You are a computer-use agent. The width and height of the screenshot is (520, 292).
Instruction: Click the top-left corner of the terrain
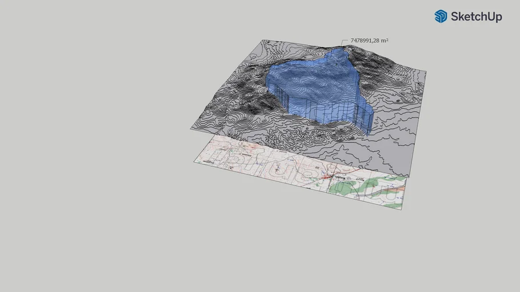[x=263, y=40]
